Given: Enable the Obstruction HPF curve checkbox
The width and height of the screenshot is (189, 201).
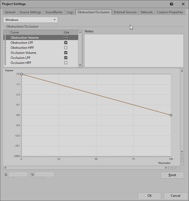Looking at the screenshot, I should (66, 48).
